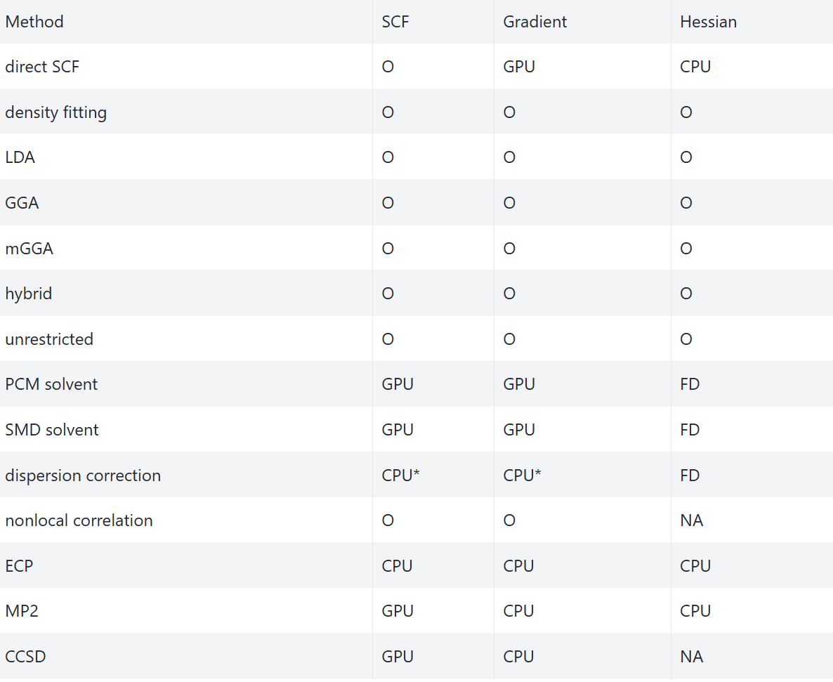Click the CCSD method cell
This screenshot has width=833, height=682.
(25, 657)
